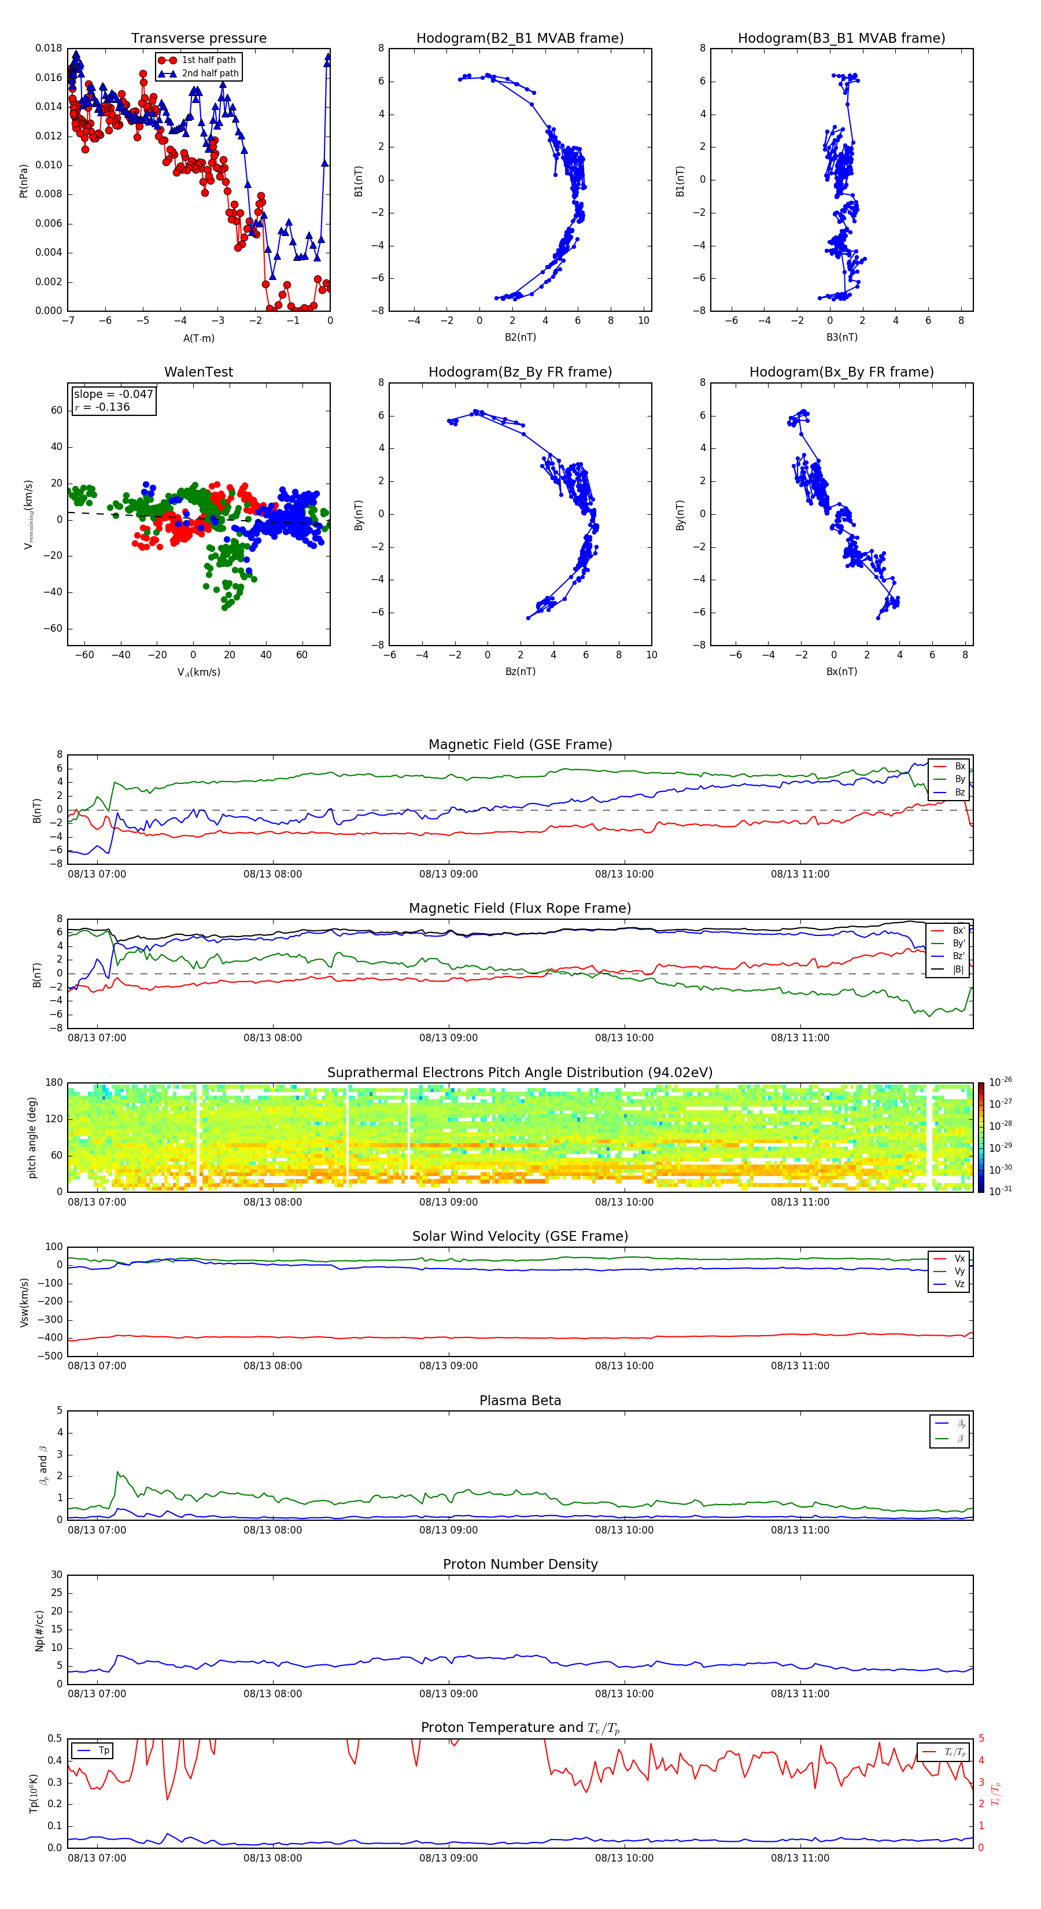Screen dimensions: 1041x1909
Task: Click the "Solar Wind Velocity (GSE Frame)" title
Action: [520, 1236]
